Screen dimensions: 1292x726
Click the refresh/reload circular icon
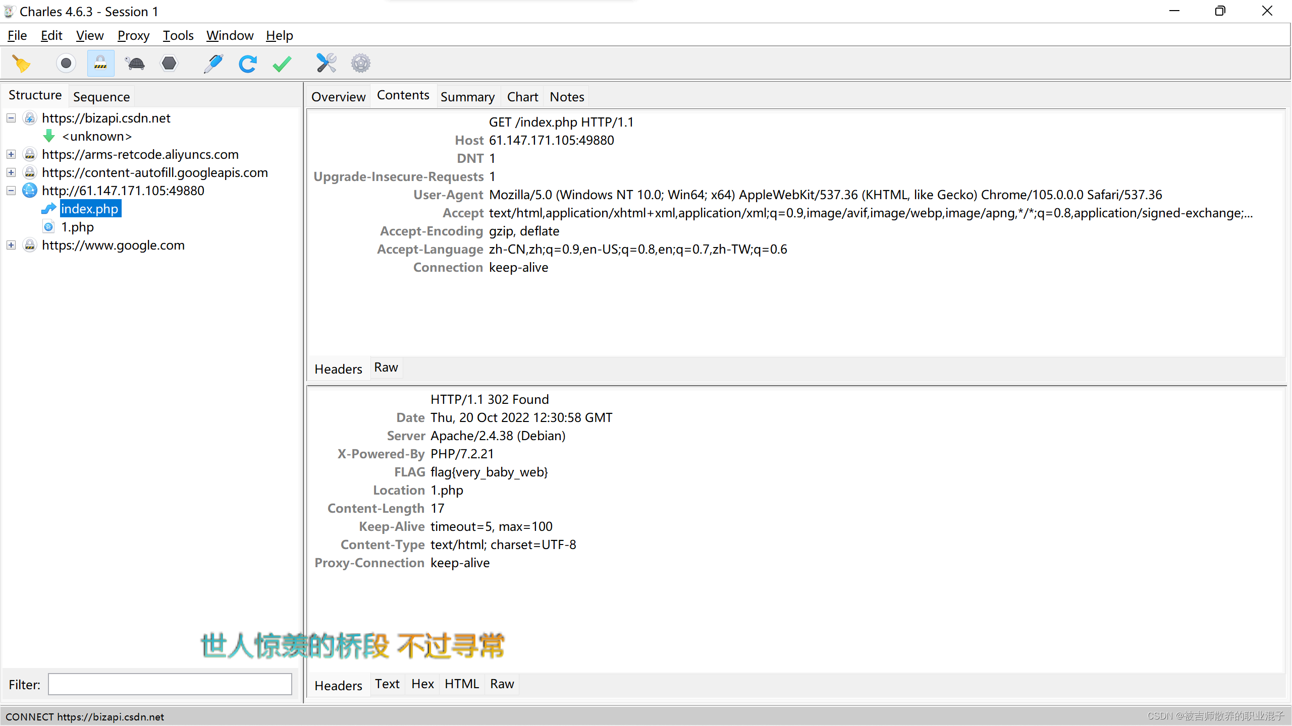click(248, 64)
